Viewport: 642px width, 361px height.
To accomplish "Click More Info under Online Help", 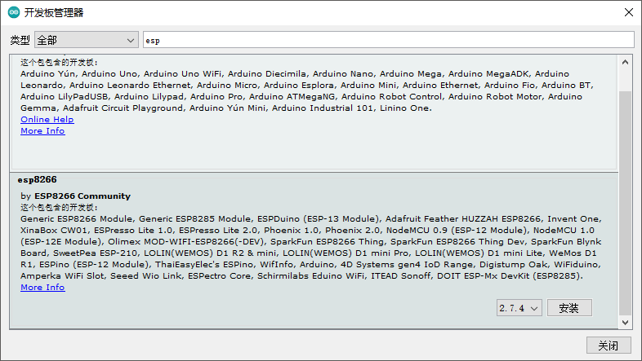I will [x=42, y=131].
